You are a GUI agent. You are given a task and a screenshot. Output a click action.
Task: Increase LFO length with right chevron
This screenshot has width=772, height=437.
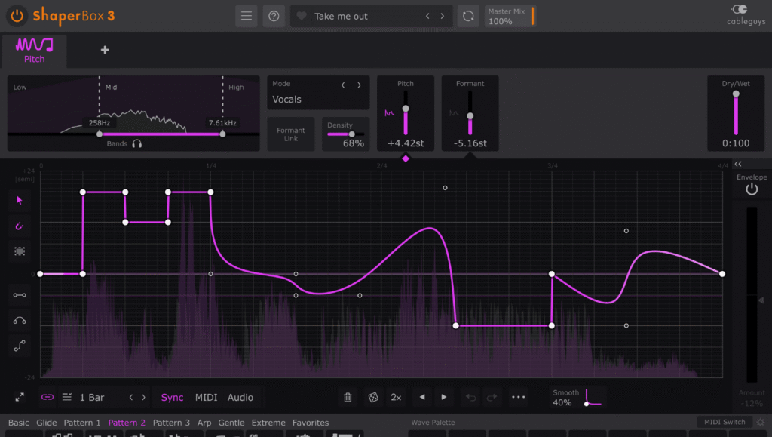pyautogui.click(x=144, y=397)
